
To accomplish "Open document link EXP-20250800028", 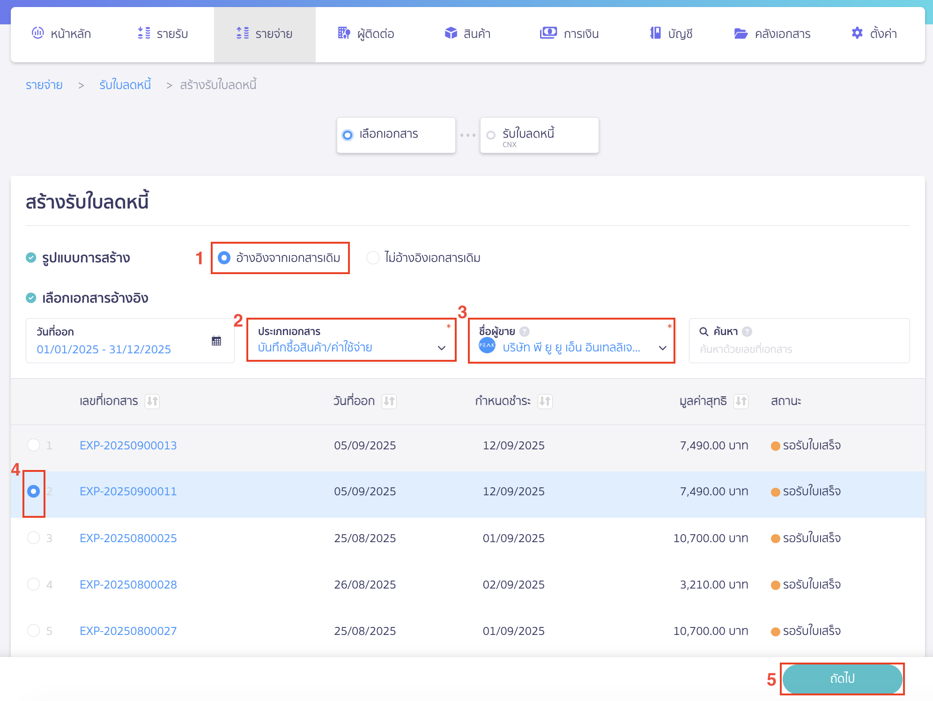I will 128,584.
